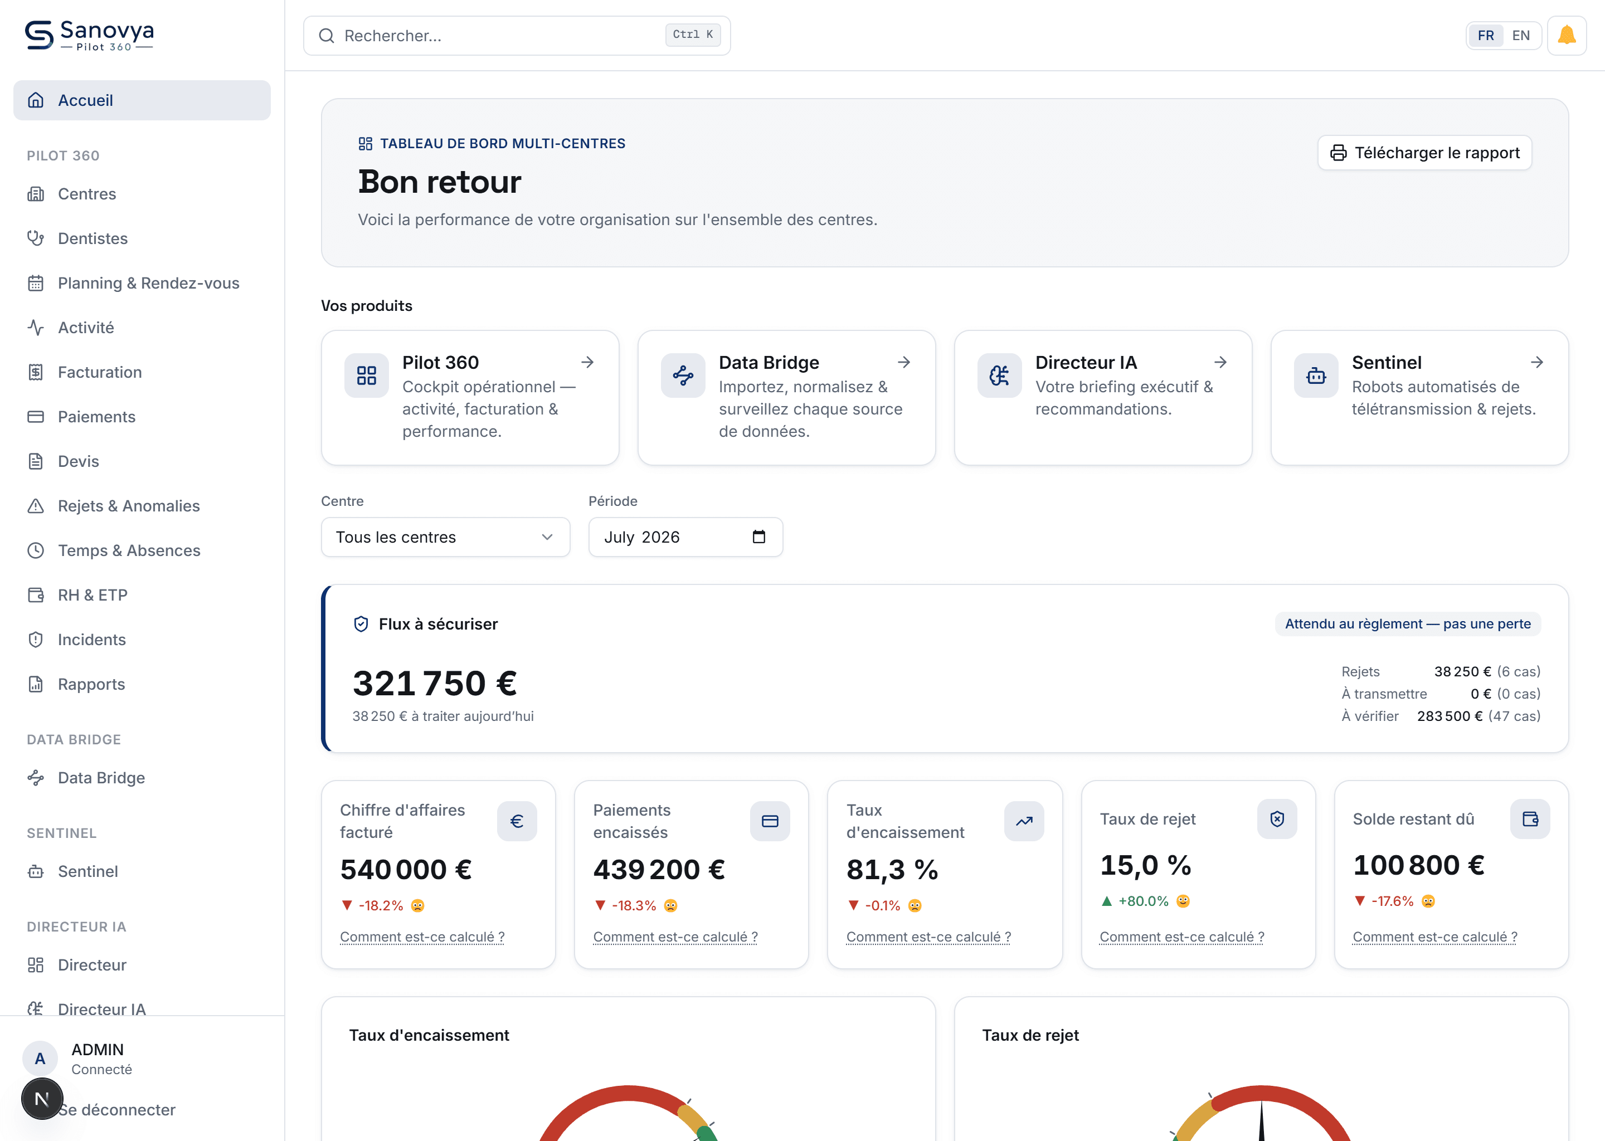Screen dimensions: 1605x1141
Task: Open the July 2026 period selector
Action: [x=685, y=537]
